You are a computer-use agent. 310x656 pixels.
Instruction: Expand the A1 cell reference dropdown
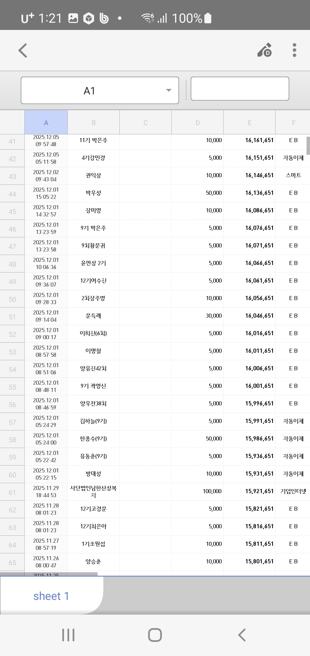pyautogui.click(x=169, y=90)
